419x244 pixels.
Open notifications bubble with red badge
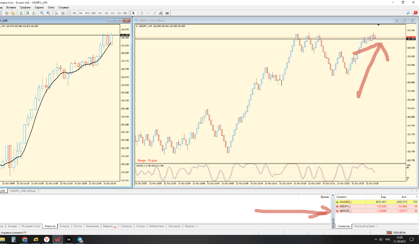click(414, 13)
